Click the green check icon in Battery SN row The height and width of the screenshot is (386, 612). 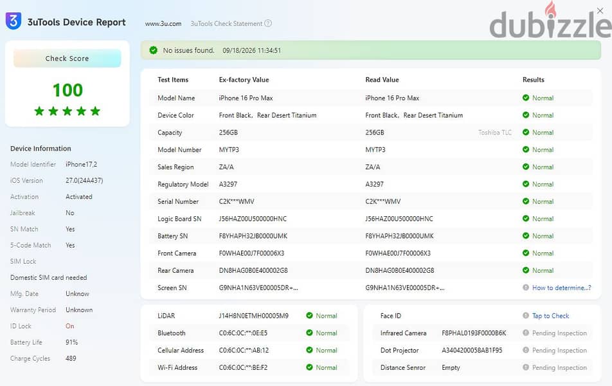(526, 235)
